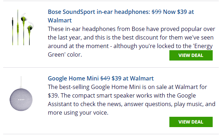
Task: Click the inline remote on the Bose cable
Action: [x=18, y=28]
